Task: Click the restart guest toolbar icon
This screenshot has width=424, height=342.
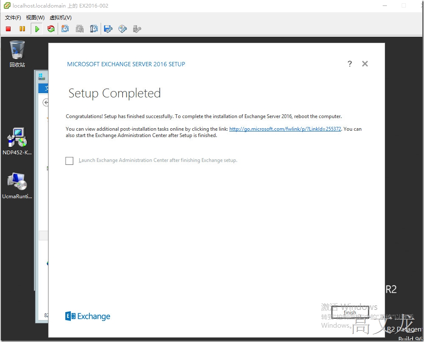Action: (51, 29)
